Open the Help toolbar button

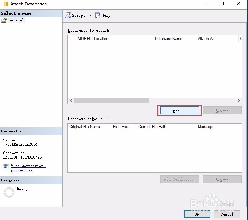(x=102, y=15)
